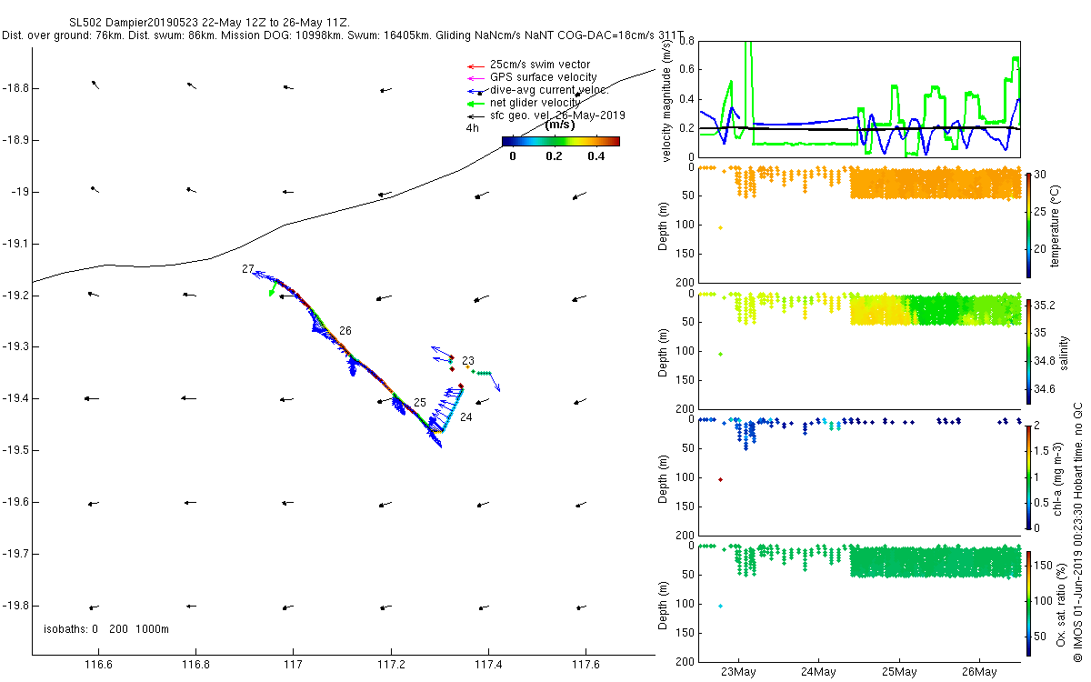Click the 'net glider velocity' legend label
This screenshot has height=682, width=1091.
coord(535,103)
